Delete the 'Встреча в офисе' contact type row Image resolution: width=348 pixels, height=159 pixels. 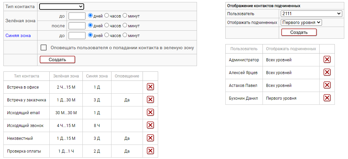tap(150, 87)
